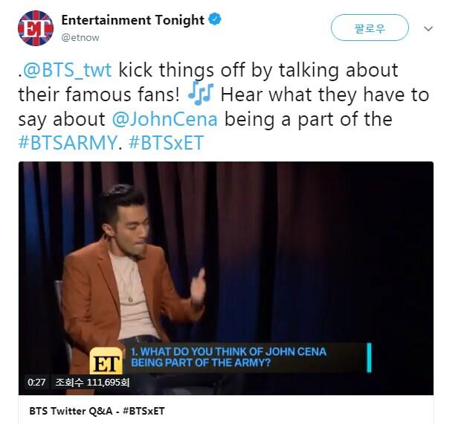Click the music notes emoji in tweet
This screenshot has height=425, width=464.
[x=201, y=94]
